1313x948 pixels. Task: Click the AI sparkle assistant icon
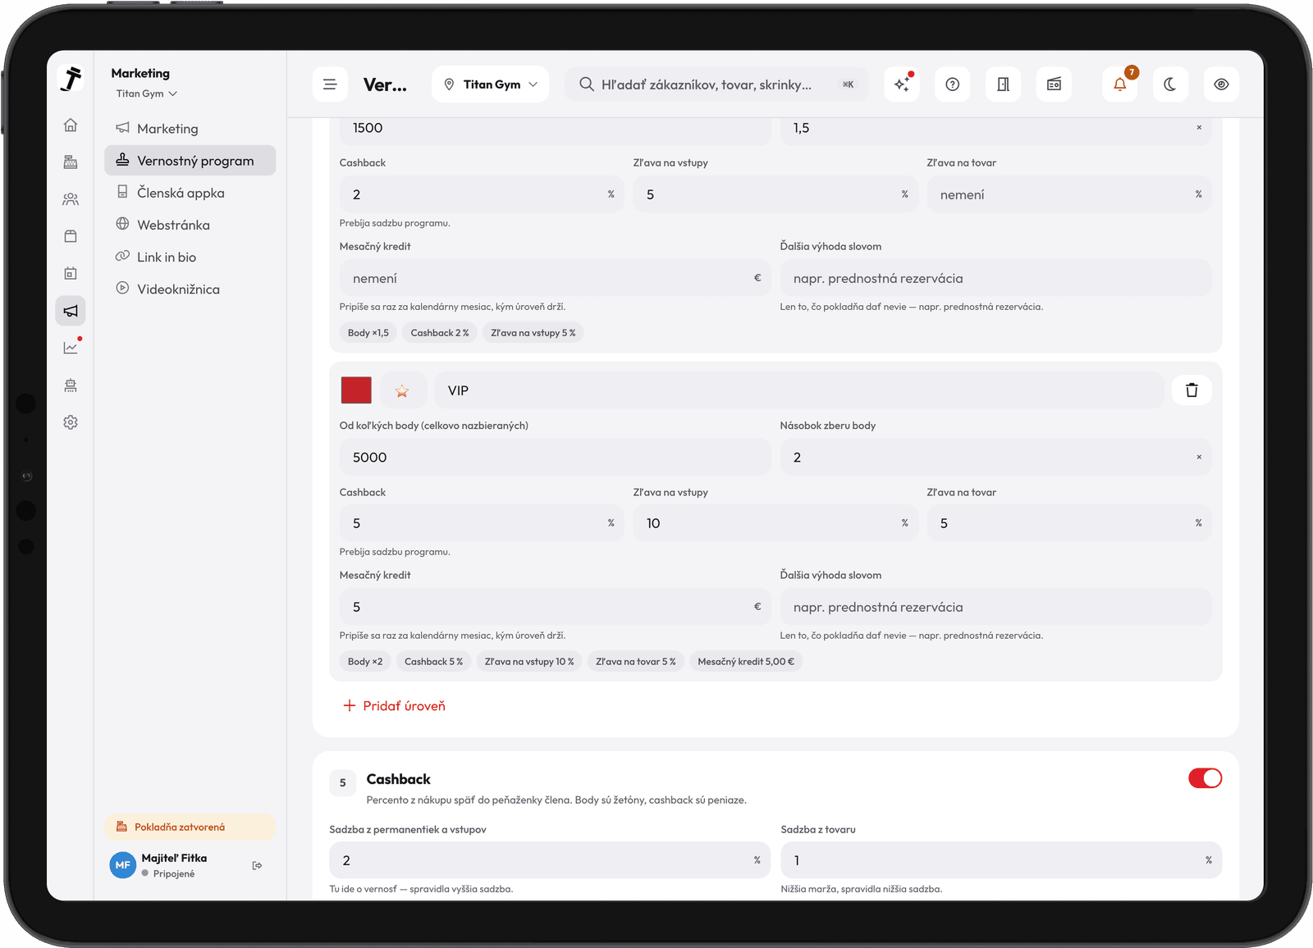click(x=902, y=84)
